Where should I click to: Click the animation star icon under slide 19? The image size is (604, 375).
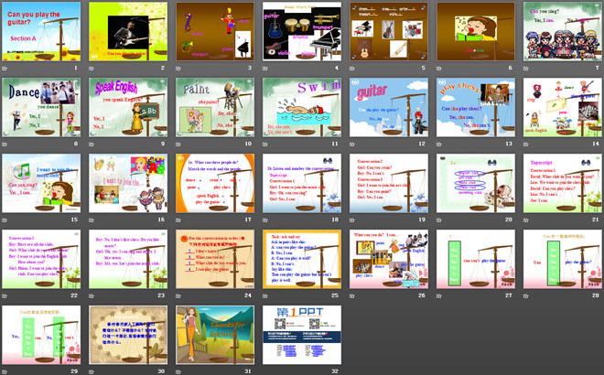(x=352, y=220)
